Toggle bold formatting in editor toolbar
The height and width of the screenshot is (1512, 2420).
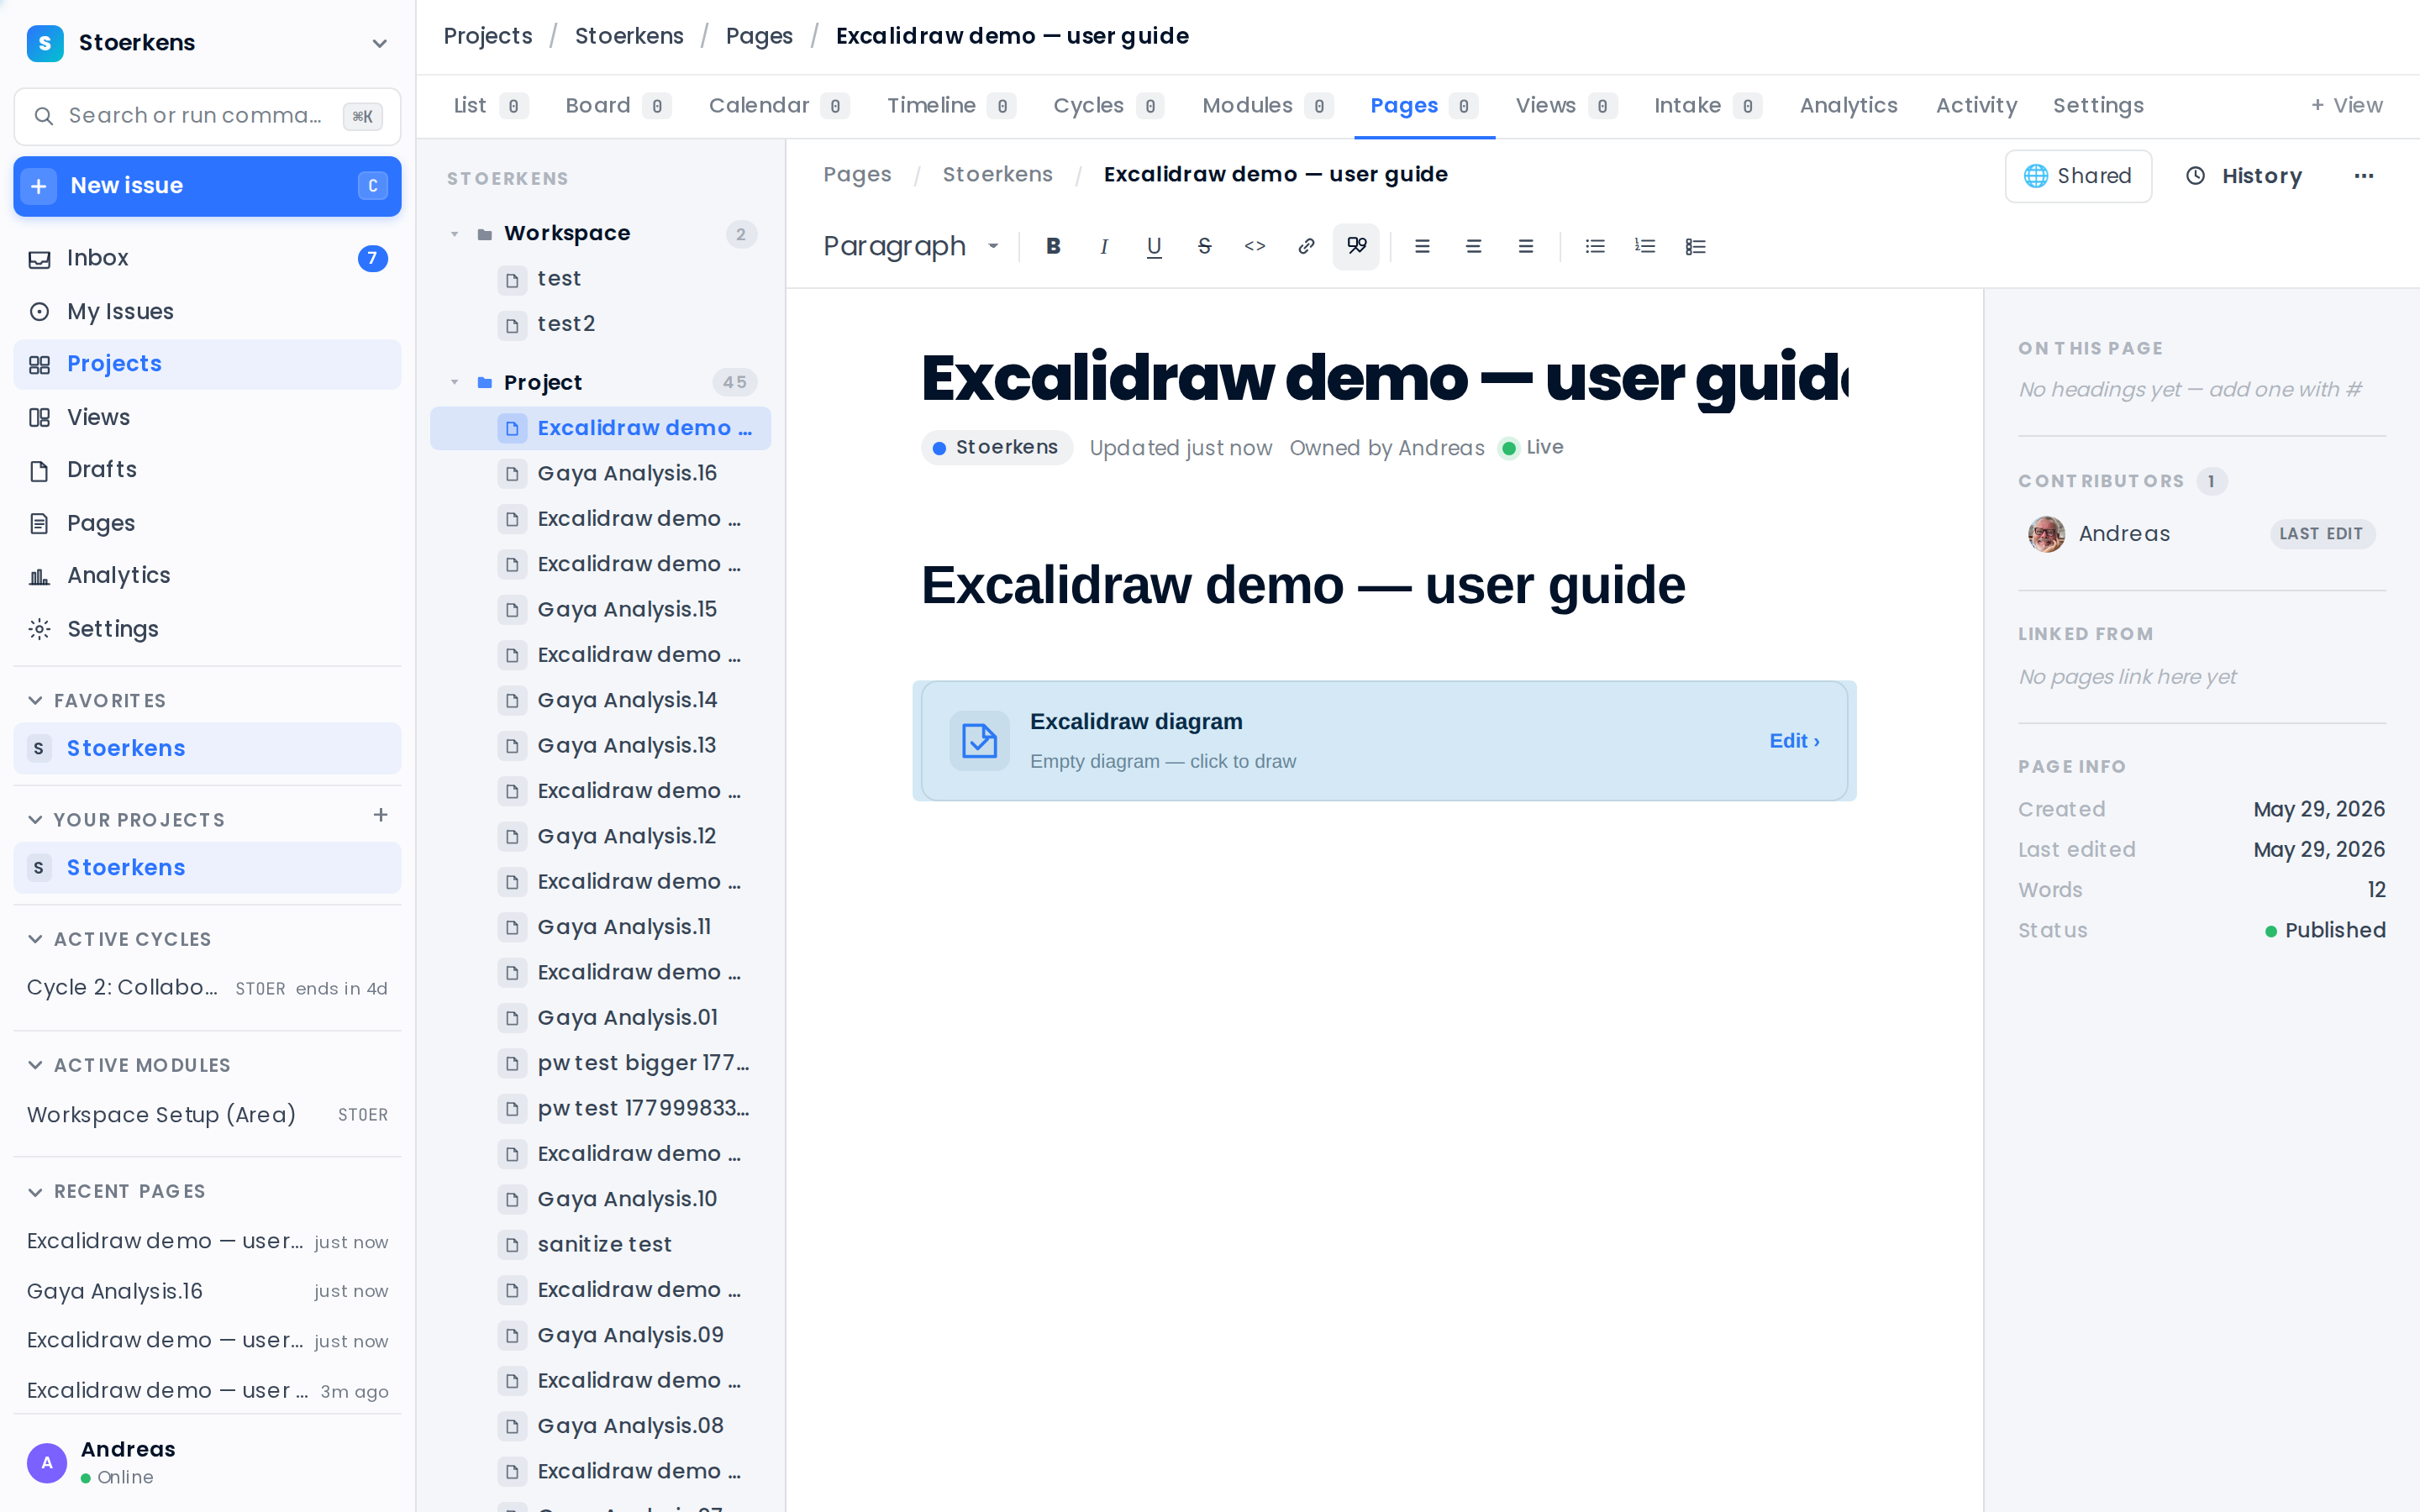(1053, 246)
